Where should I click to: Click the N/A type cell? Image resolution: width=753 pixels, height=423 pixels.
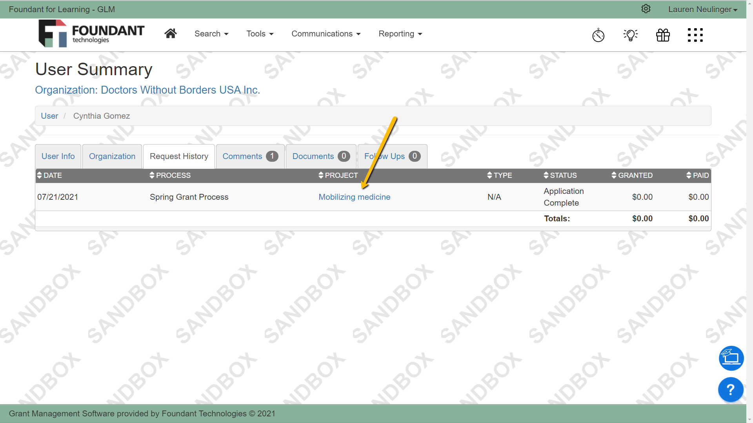[x=494, y=197]
